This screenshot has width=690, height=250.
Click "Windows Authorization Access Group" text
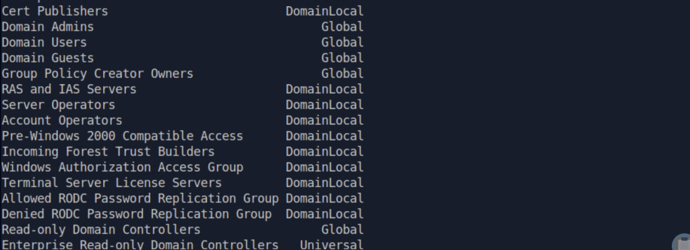tap(122, 167)
